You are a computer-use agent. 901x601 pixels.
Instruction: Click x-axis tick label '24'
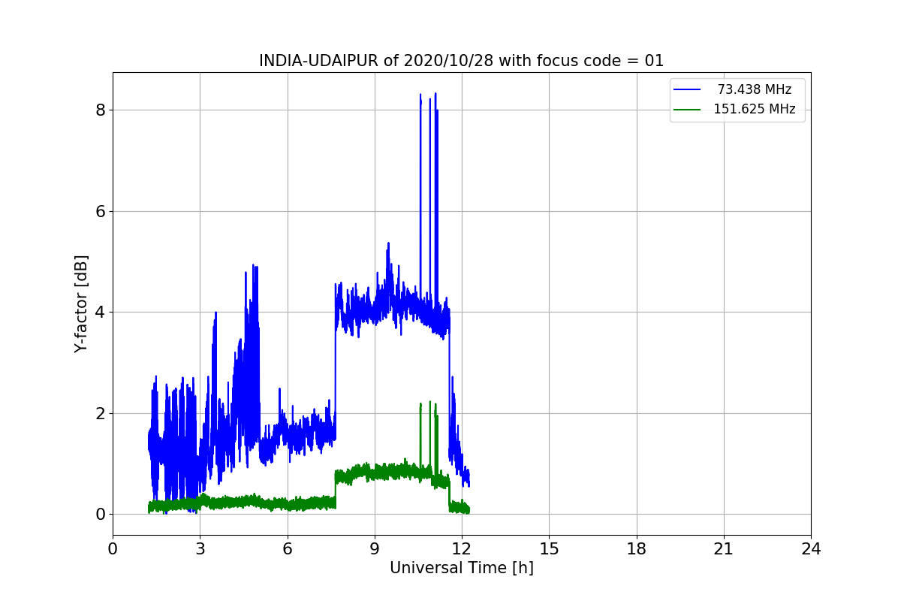tap(811, 549)
